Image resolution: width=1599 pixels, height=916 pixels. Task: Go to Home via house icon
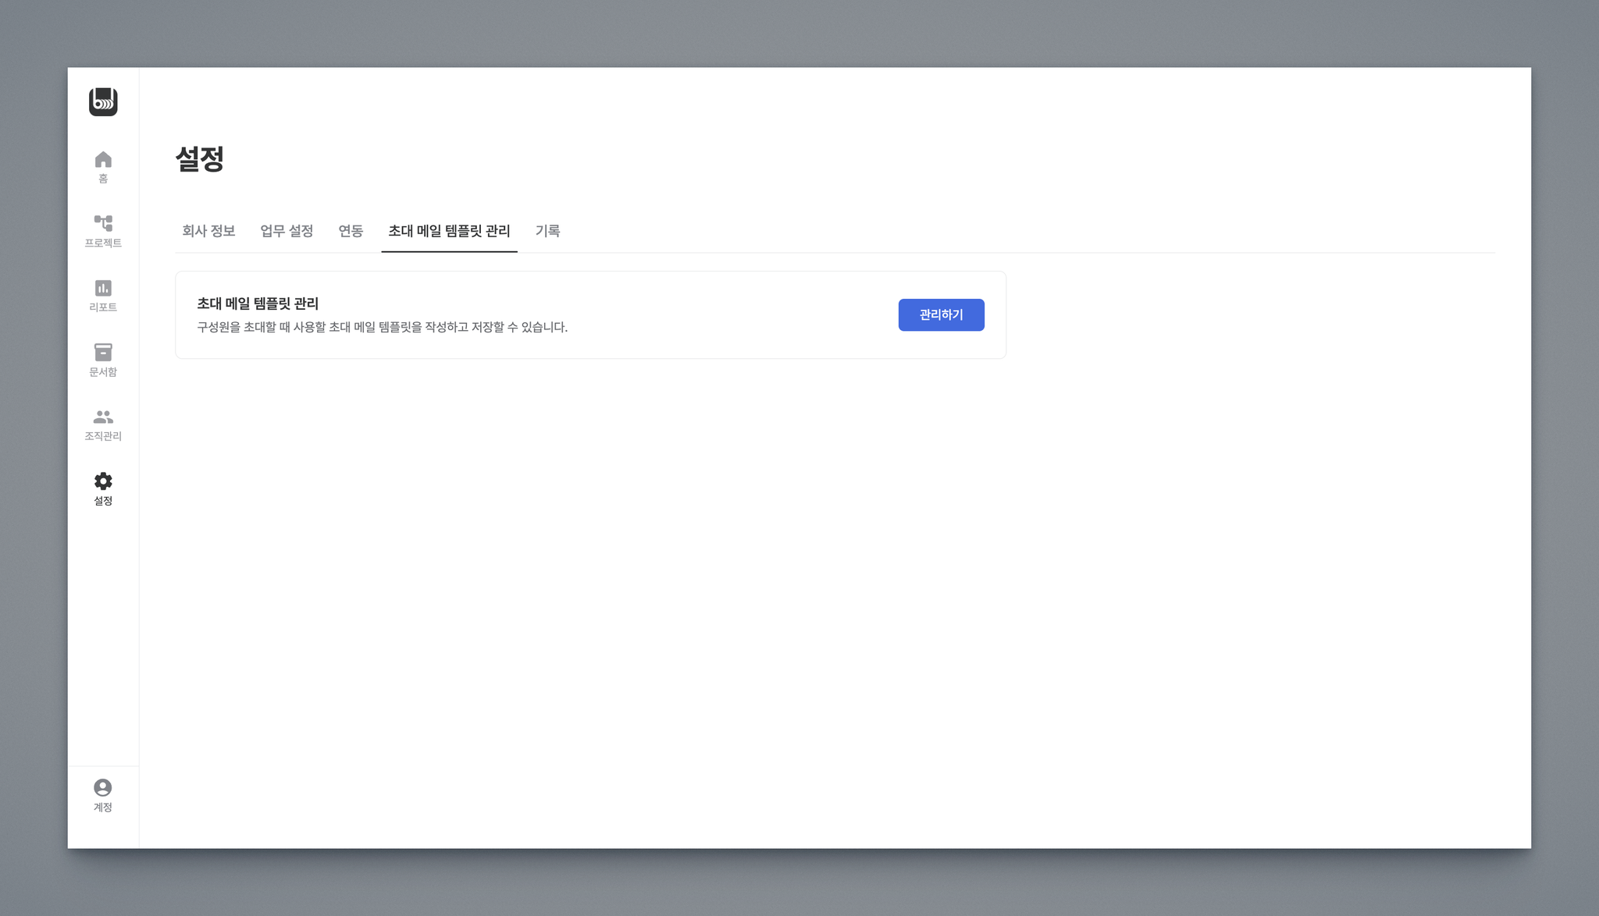[x=103, y=160]
